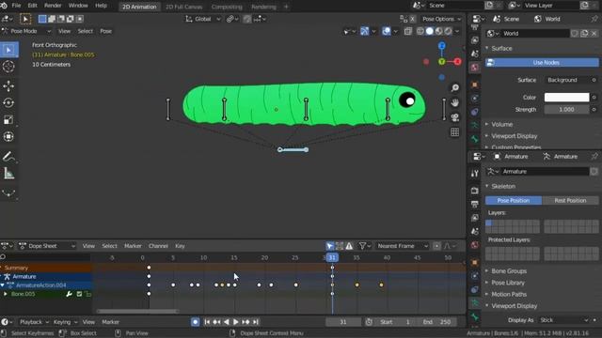602x338 pixels.
Task: Open Channel menu in Dope Sheet
Action: [x=158, y=246]
